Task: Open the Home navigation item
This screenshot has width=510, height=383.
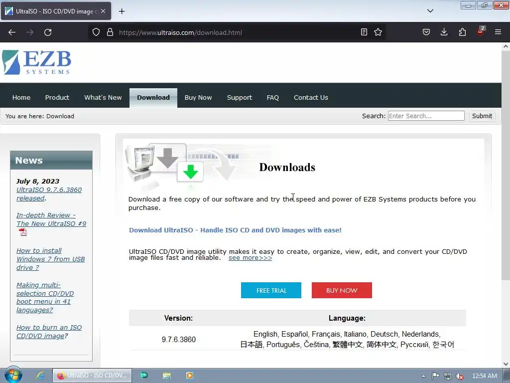Action: [21, 97]
